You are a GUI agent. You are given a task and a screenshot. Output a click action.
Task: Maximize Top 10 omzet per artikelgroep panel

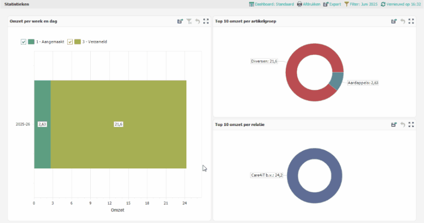point(411,21)
